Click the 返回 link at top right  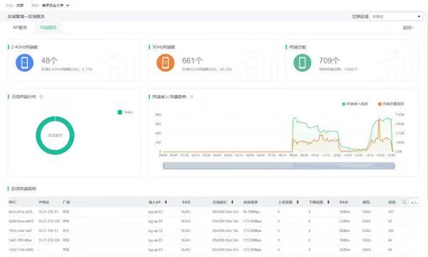coord(408,28)
